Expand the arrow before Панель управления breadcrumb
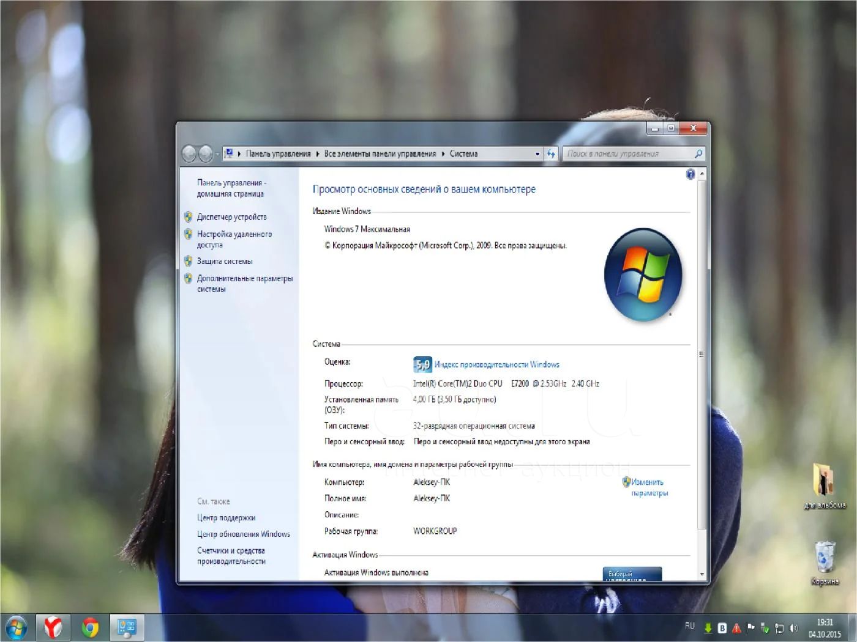857x642 pixels. [x=239, y=154]
